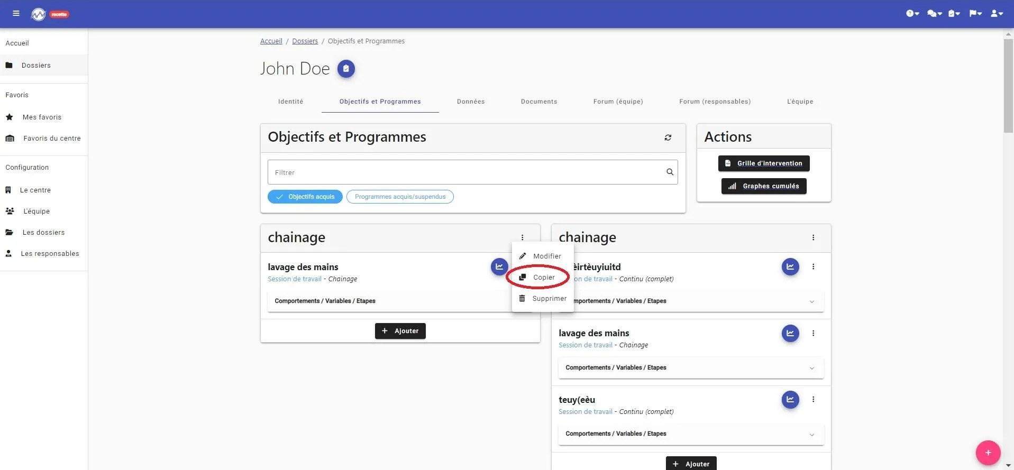The height and width of the screenshot is (470, 1014).
Task: Switch to the Documents tab
Action: coord(539,102)
